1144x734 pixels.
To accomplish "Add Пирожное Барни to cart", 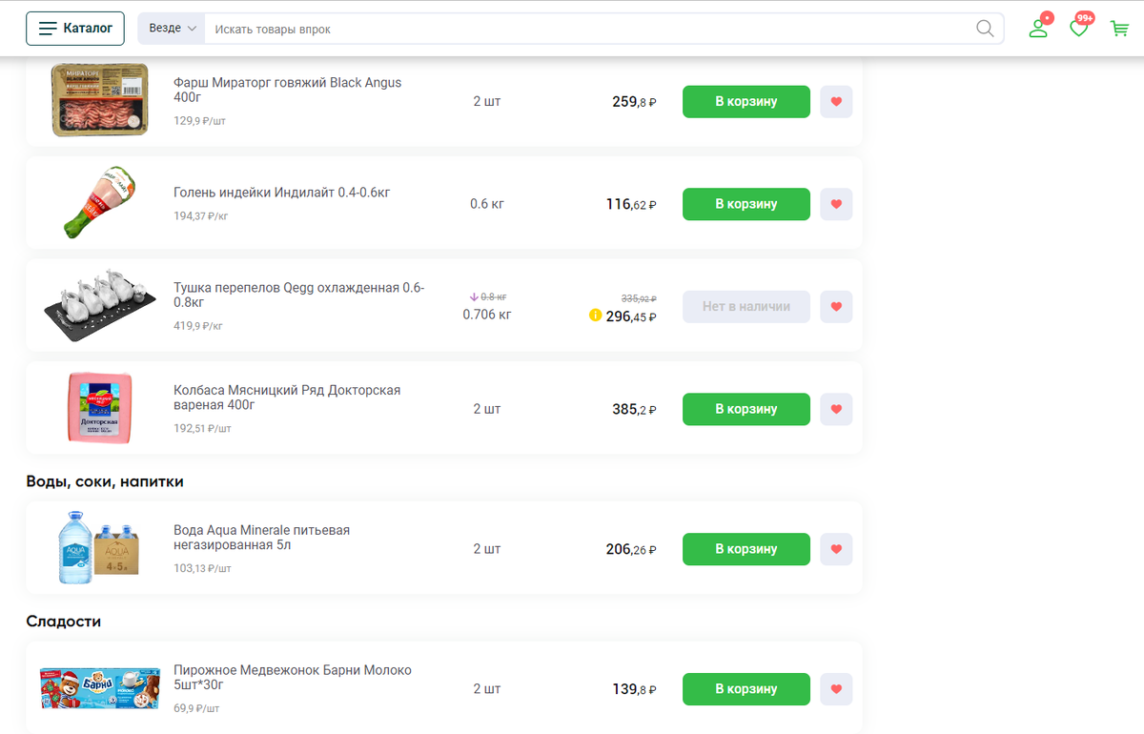I will coord(746,689).
